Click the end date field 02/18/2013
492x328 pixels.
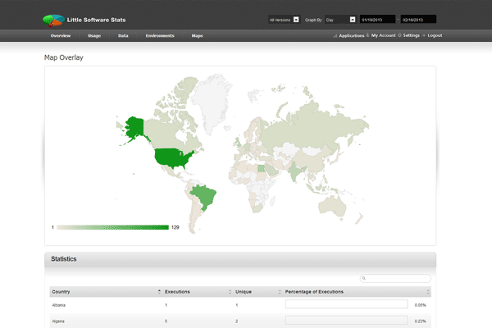click(x=418, y=19)
